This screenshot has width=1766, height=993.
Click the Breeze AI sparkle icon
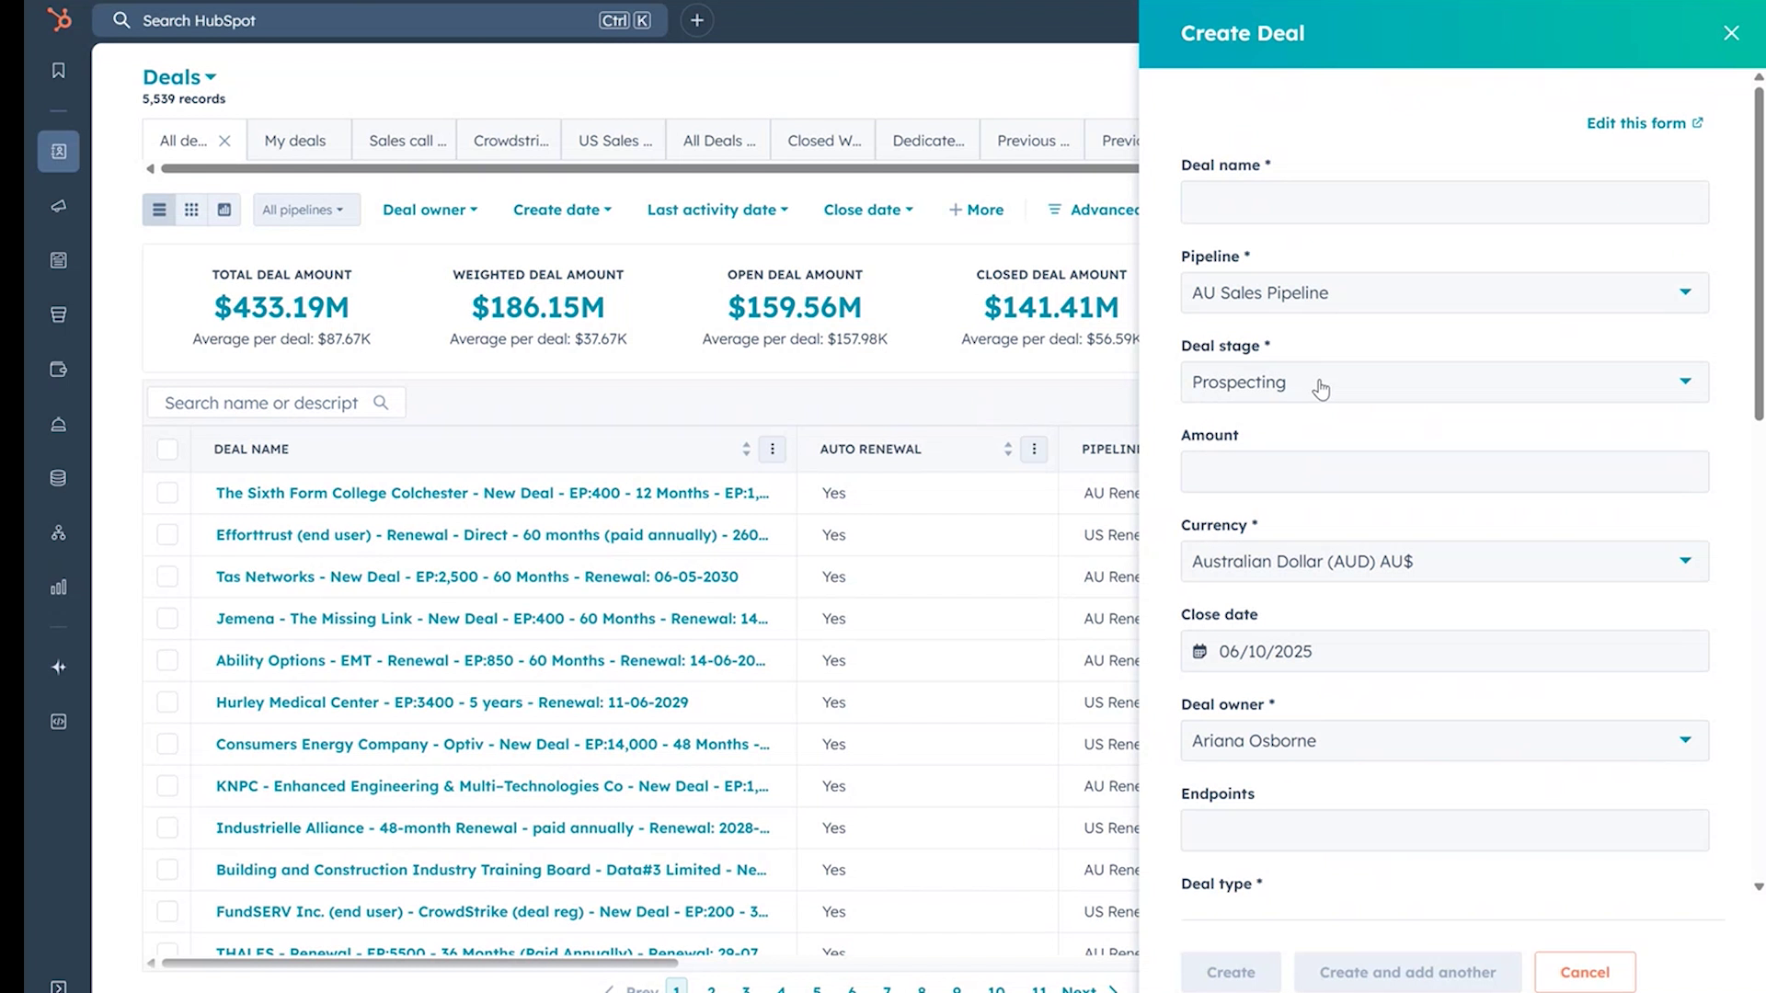click(x=58, y=667)
